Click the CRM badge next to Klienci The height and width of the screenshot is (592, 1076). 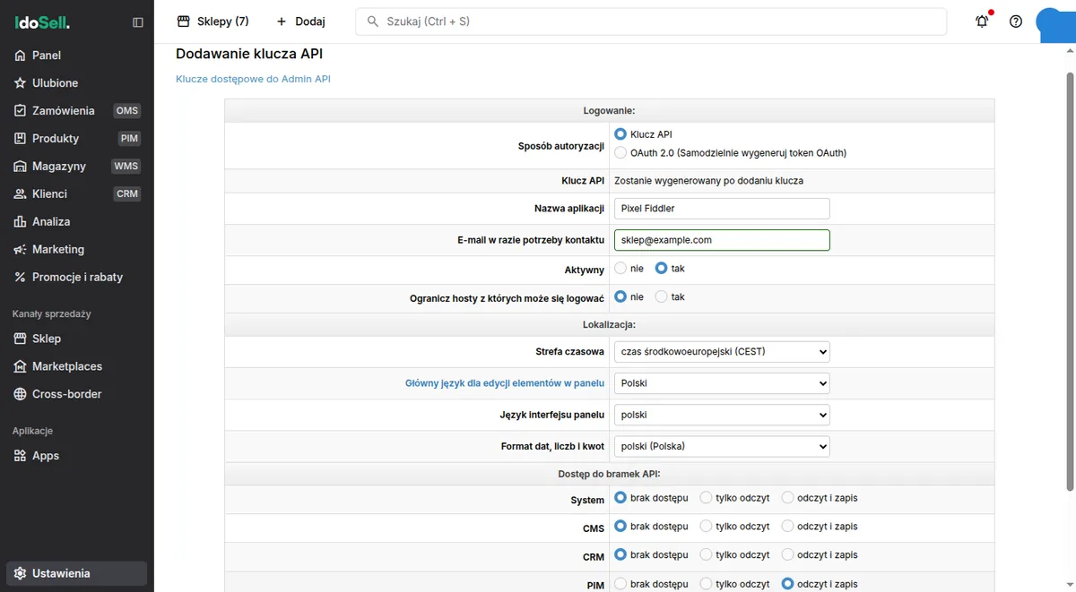click(x=127, y=194)
